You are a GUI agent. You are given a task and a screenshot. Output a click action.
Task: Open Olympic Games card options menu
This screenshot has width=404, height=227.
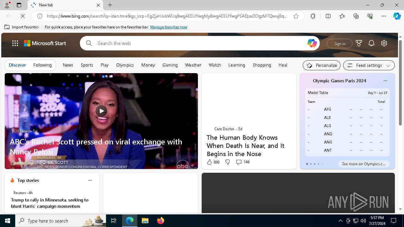[385, 81]
